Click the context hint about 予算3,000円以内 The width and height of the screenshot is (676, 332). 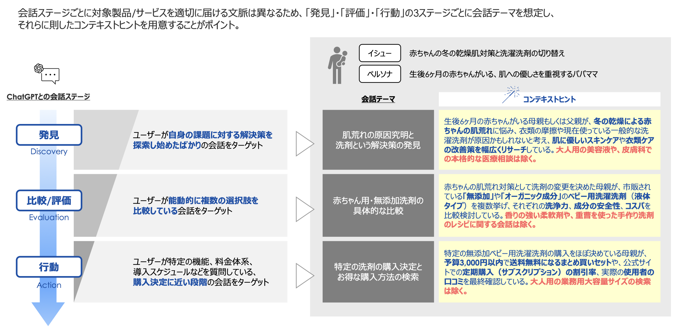(549, 272)
